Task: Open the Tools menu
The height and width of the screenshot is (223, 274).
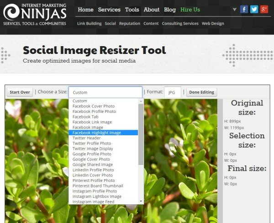Action: tap(132, 10)
